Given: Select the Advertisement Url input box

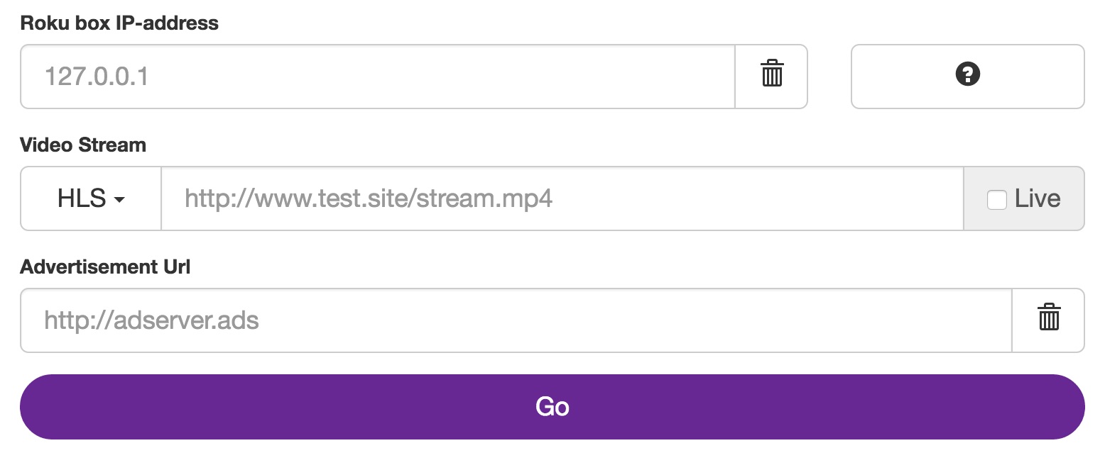Looking at the screenshot, I should (x=516, y=320).
